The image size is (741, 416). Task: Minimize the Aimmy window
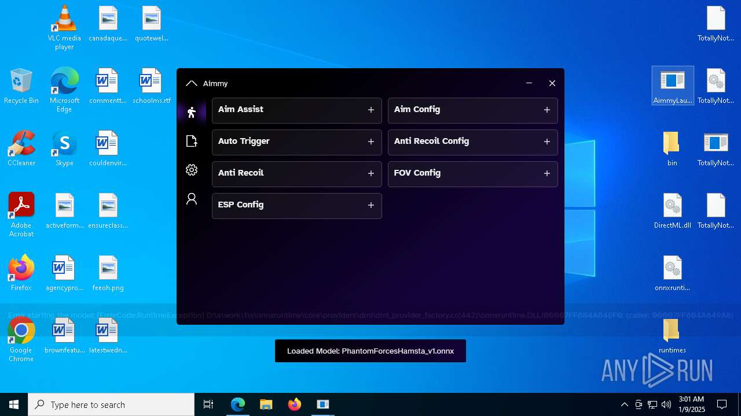tap(529, 83)
